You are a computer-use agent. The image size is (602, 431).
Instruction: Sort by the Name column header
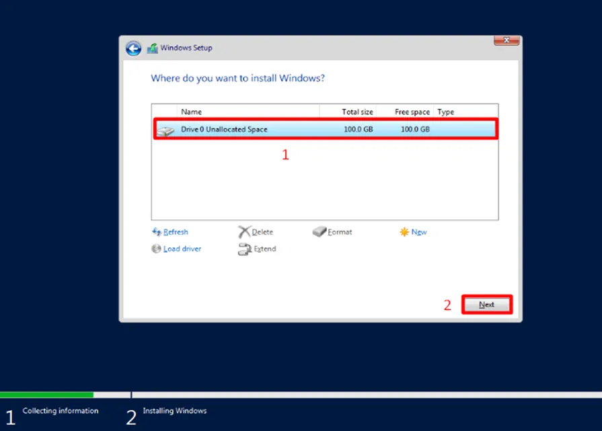(192, 112)
